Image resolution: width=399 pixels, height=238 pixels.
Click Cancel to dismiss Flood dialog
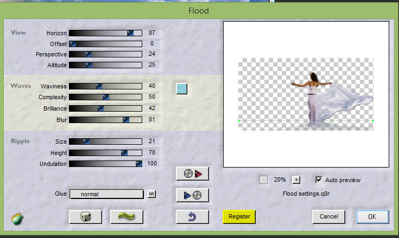[x=328, y=216]
